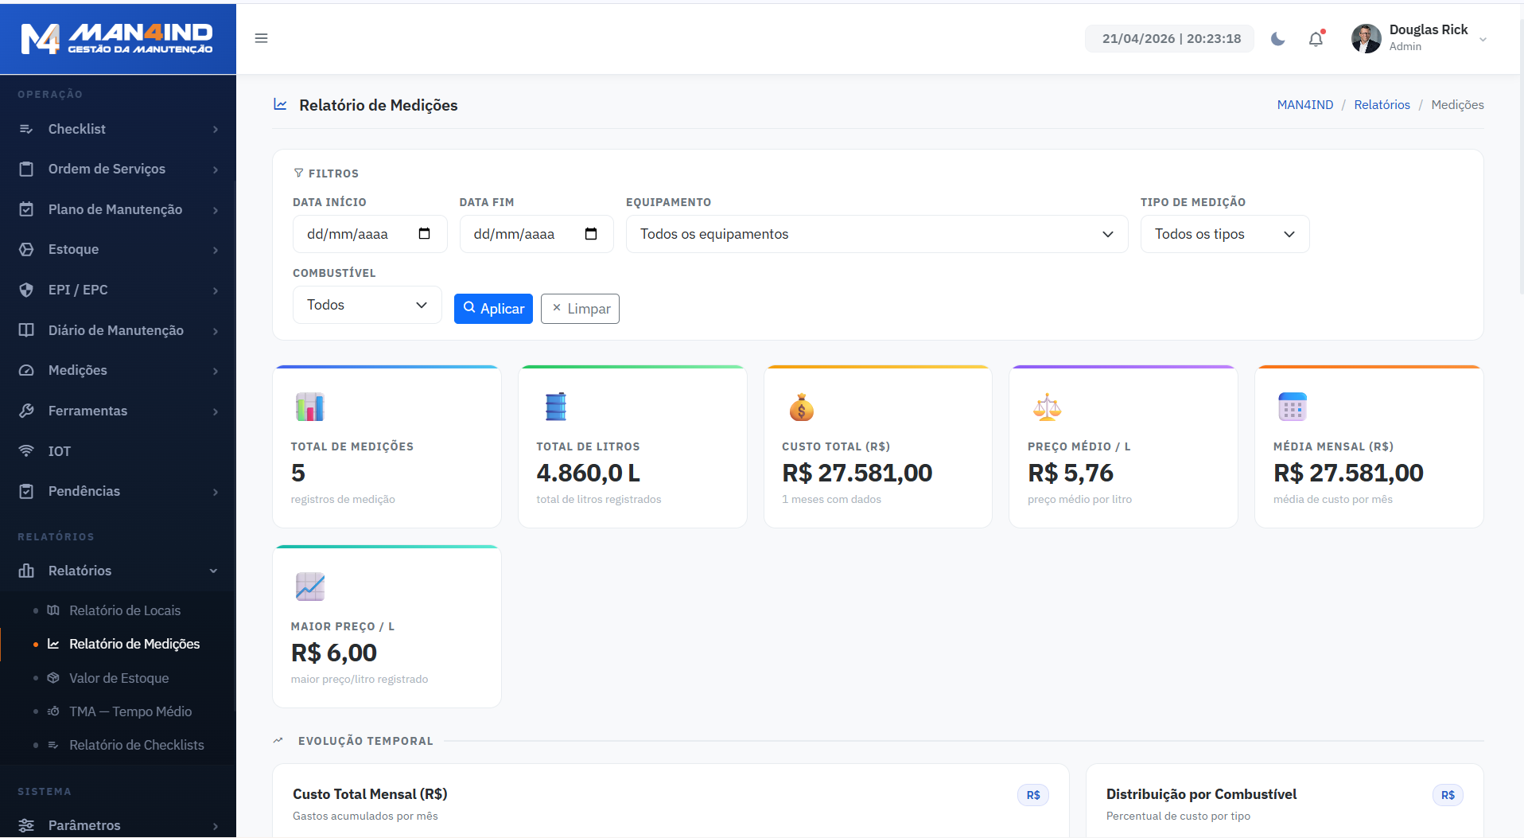The image size is (1524, 838).
Task: Open calendar picker in Data Início field
Action: (x=424, y=234)
